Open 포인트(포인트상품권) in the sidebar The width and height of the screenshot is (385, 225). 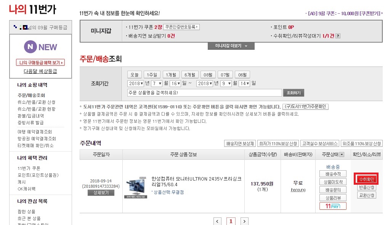(x=38, y=175)
